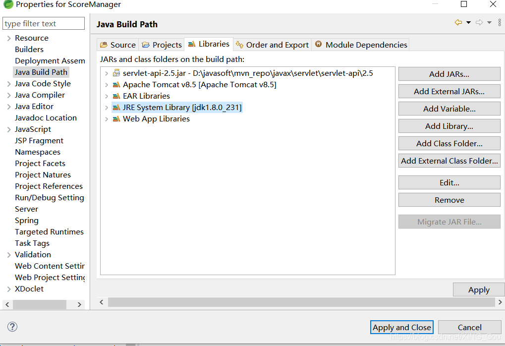Viewport: 505px width, 346px height.
Task: Click the Remove button
Action: [449, 200]
